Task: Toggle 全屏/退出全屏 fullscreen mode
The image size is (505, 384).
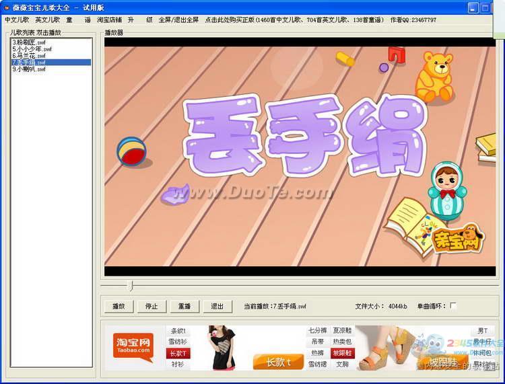Action: pyautogui.click(x=178, y=20)
